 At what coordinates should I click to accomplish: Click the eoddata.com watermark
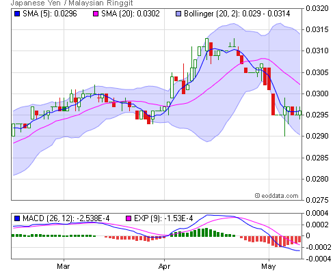(x=276, y=196)
